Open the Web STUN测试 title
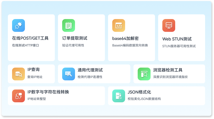The width and height of the screenshot is (214, 119). tap(177, 39)
